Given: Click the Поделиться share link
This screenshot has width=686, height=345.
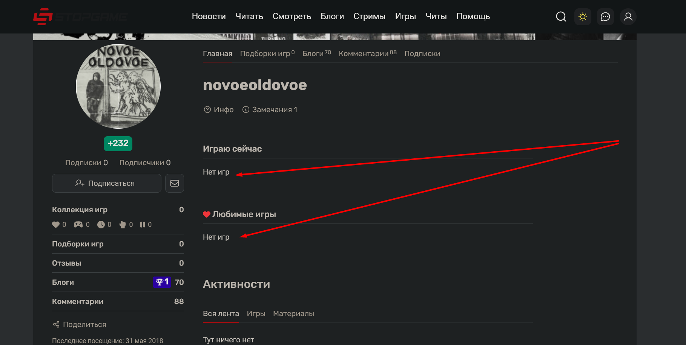Looking at the screenshot, I should click(80, 324).
